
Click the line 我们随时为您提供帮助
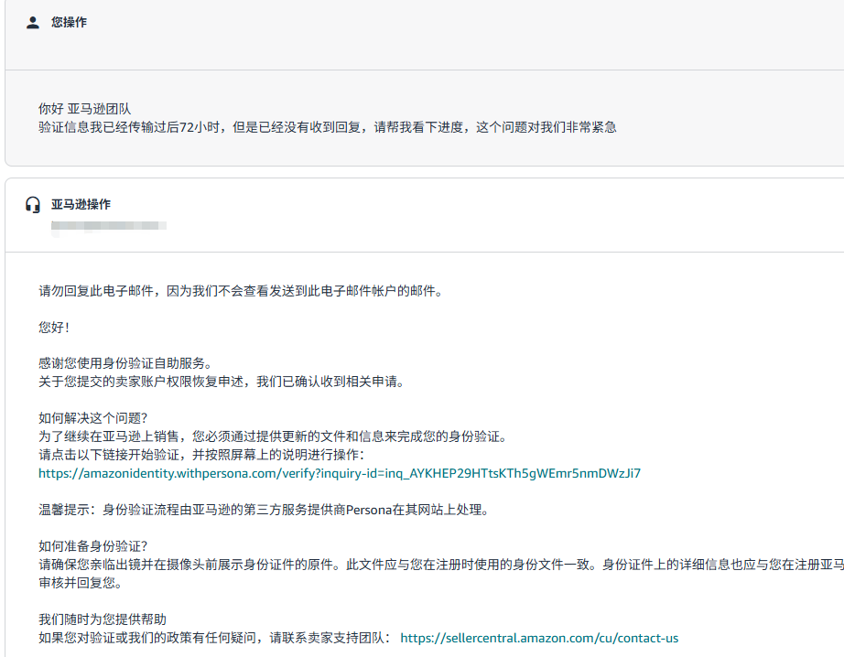tap(103, 619)
